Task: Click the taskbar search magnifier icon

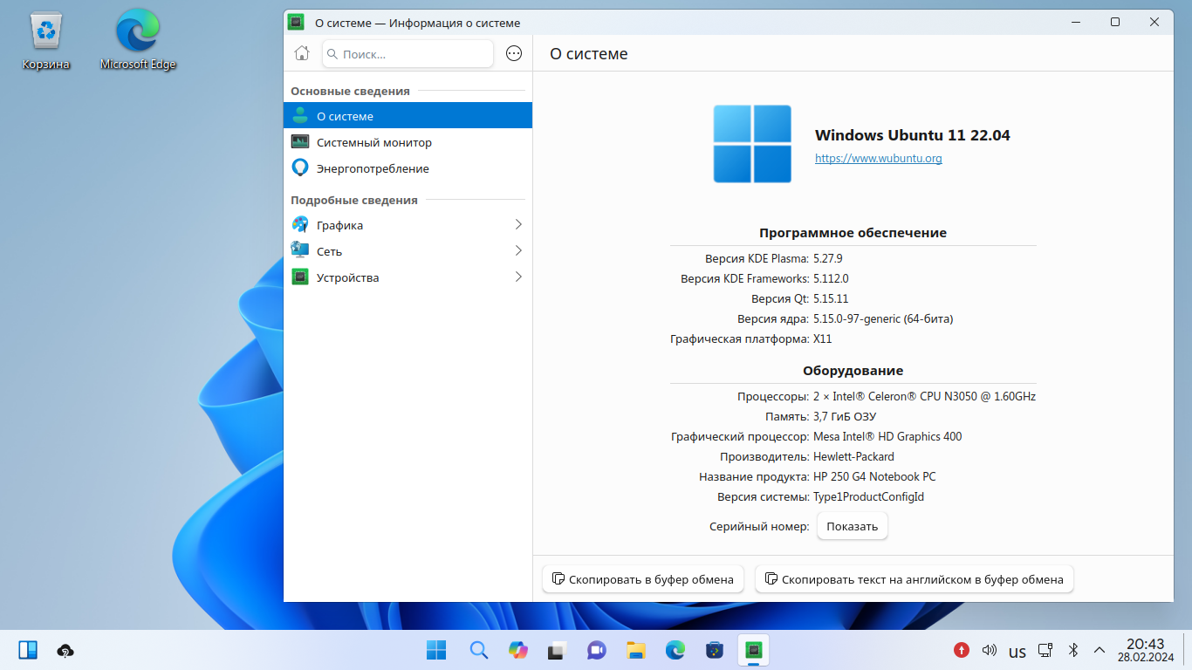Action: (478, 650)
